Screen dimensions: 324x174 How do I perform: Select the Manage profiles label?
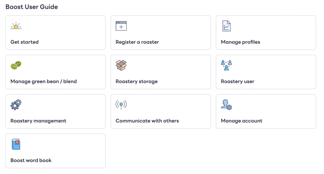240,42
